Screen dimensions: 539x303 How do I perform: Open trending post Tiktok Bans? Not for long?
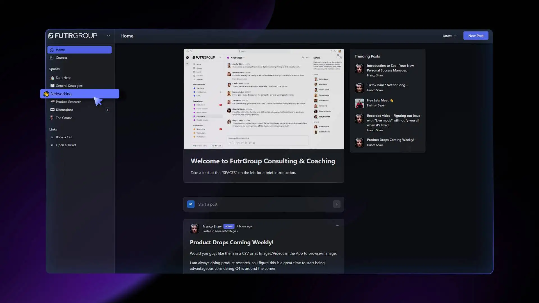pyautogui.click(x=387, y=85)
